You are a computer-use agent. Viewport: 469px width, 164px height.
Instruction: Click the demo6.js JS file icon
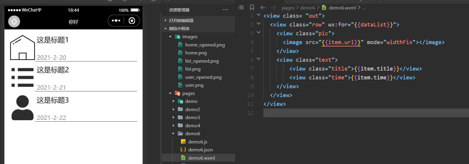183,142
